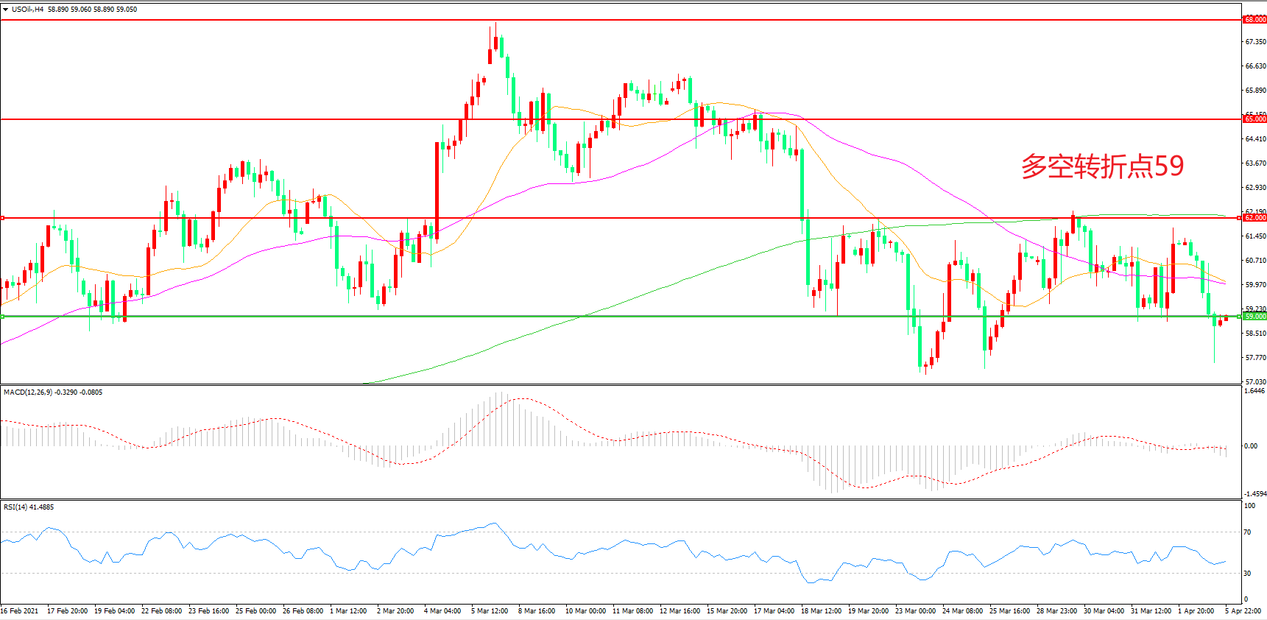Click the 57.770 mark on price scale
The width and height of the screenshot is (1267, 620).
pos(1255,358)
